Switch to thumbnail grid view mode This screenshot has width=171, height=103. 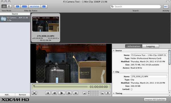tap(4, 7)
